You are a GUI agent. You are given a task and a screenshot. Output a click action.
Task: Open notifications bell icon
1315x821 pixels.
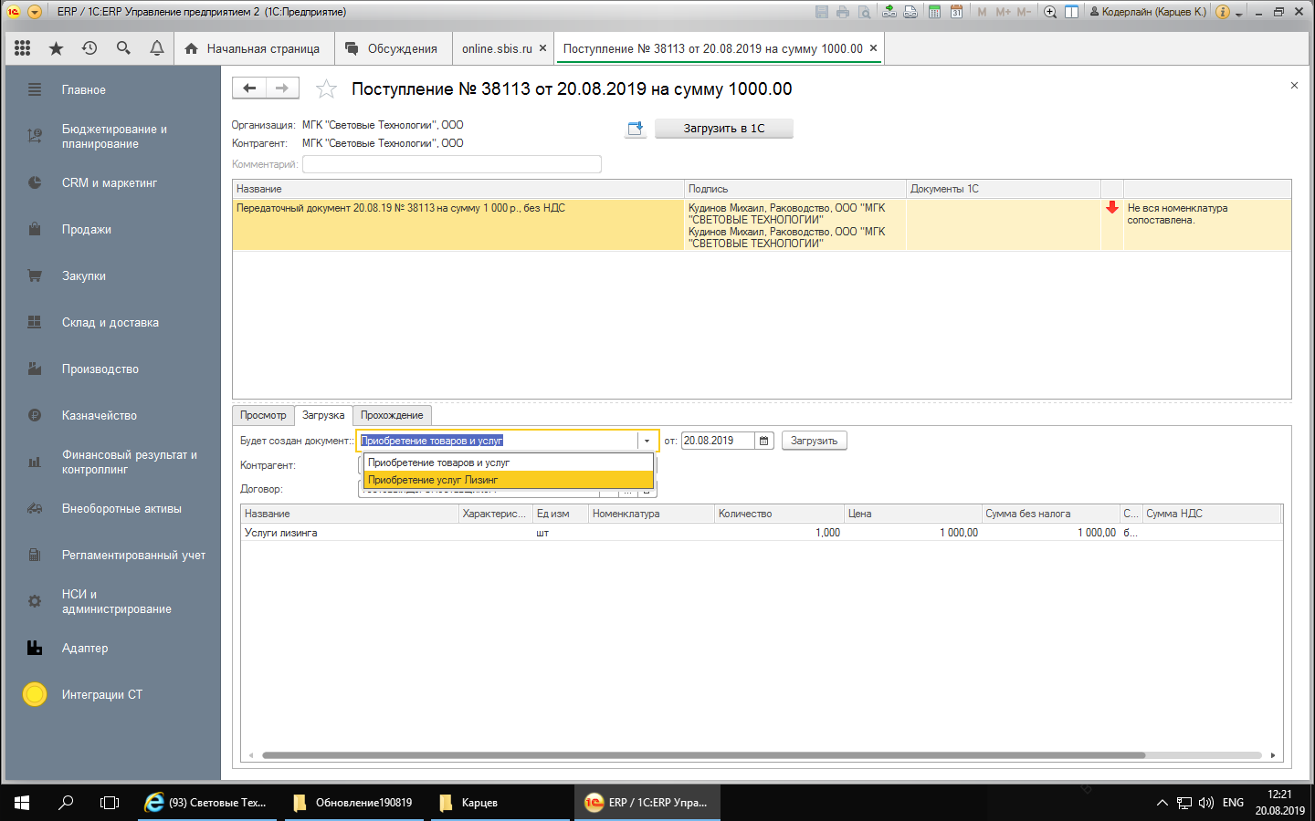pyautogui.click(x=157, y=48)
